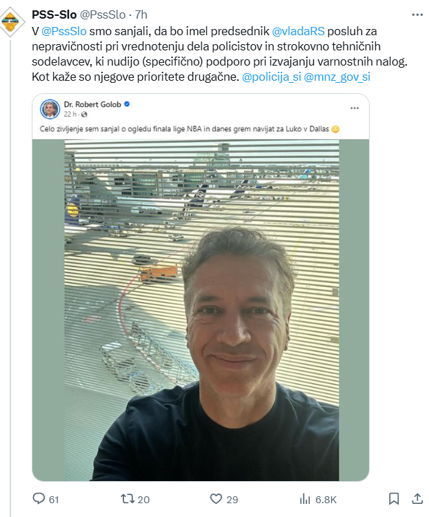This screenshot has height=517, width=429.
Task: Like the tweet with the heart icon
Action: click(216, 498)
